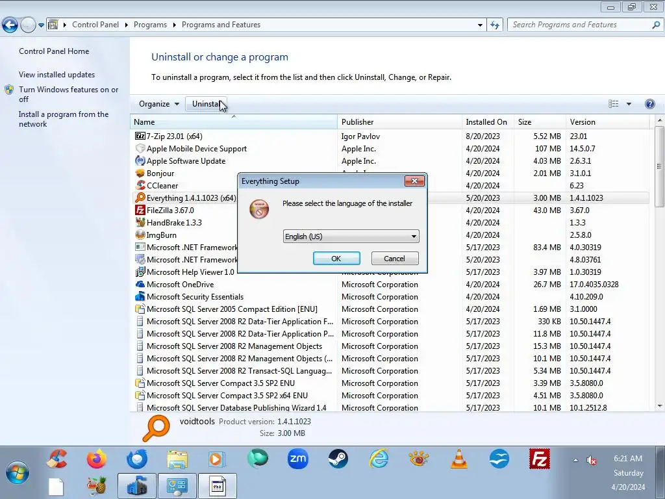Open the FileZilla taskbar icon

[x=540, y=459]
